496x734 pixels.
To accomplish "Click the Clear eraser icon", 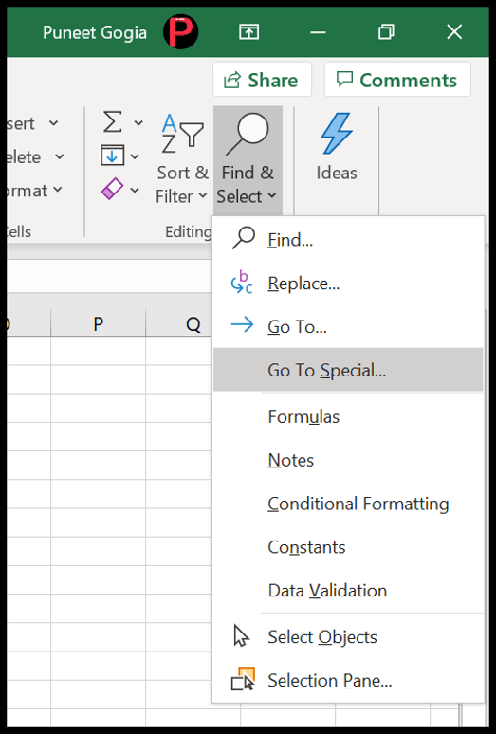I will pos(112,189).
